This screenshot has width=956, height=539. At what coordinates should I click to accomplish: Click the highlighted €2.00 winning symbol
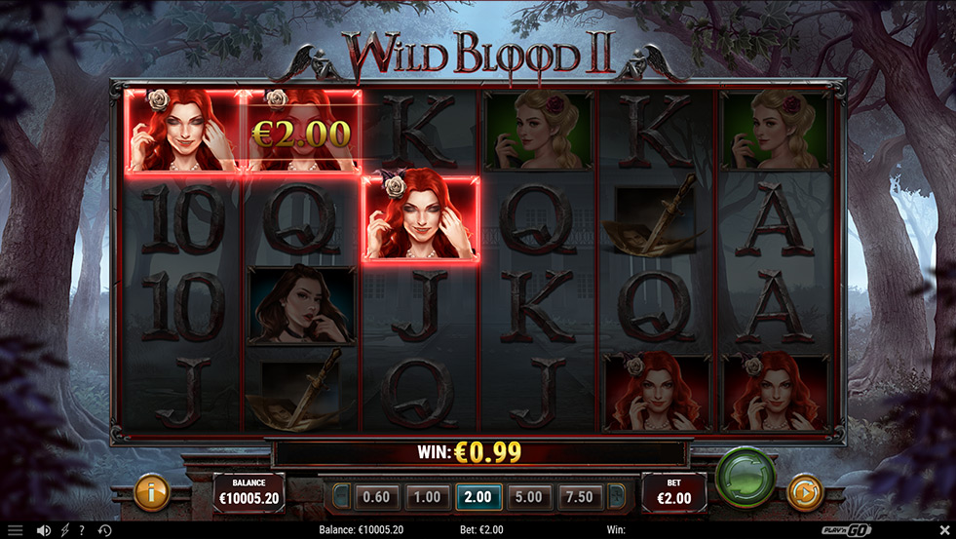click(x=302, y=132)
